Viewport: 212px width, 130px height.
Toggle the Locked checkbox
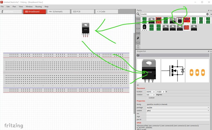[x=147, y=98]
